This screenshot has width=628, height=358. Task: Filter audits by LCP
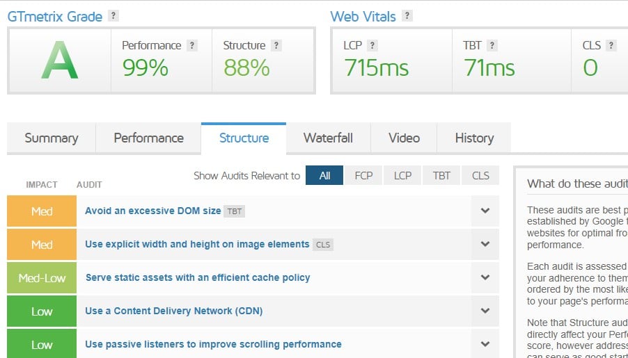pyautogui.click(x=402, y=176)
